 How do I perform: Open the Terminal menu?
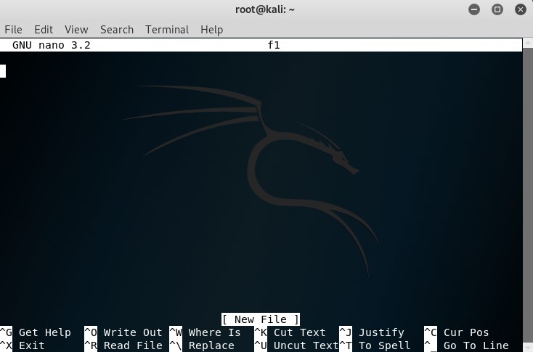pos(167,30)
